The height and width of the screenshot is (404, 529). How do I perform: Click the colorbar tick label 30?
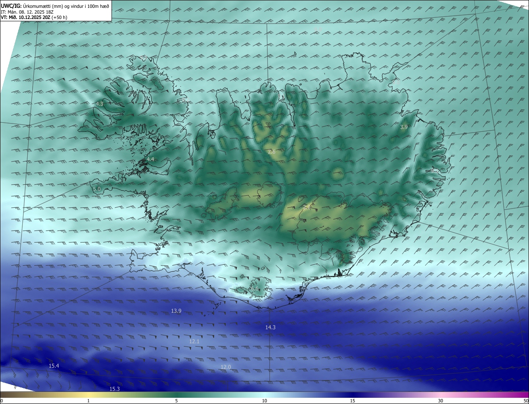click(441, 401)
